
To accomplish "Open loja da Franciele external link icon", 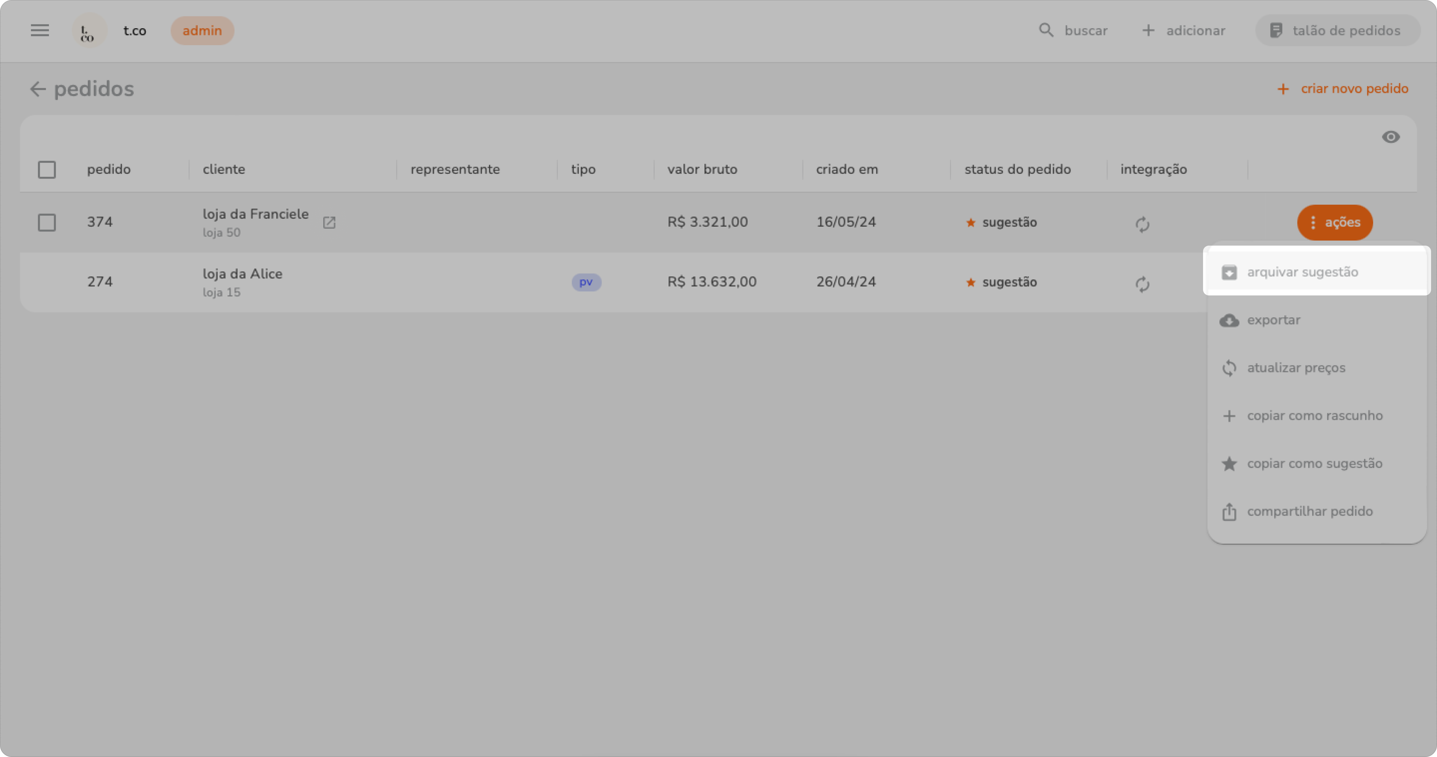I will tap(329, 222).
